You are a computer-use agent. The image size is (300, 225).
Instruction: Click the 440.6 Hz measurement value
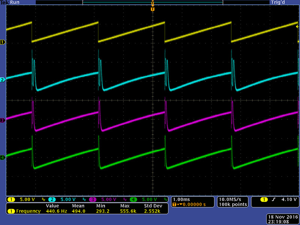click(x=57, y=211)
